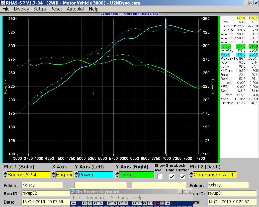259x207 pixels.
Task: Minimize the On-Screen Keyboard window
Action: pyautogui.click(x=180, y=192)
